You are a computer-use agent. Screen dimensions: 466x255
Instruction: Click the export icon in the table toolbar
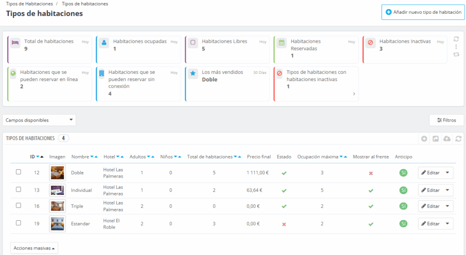pyautogui.click(x=436, y=138)
